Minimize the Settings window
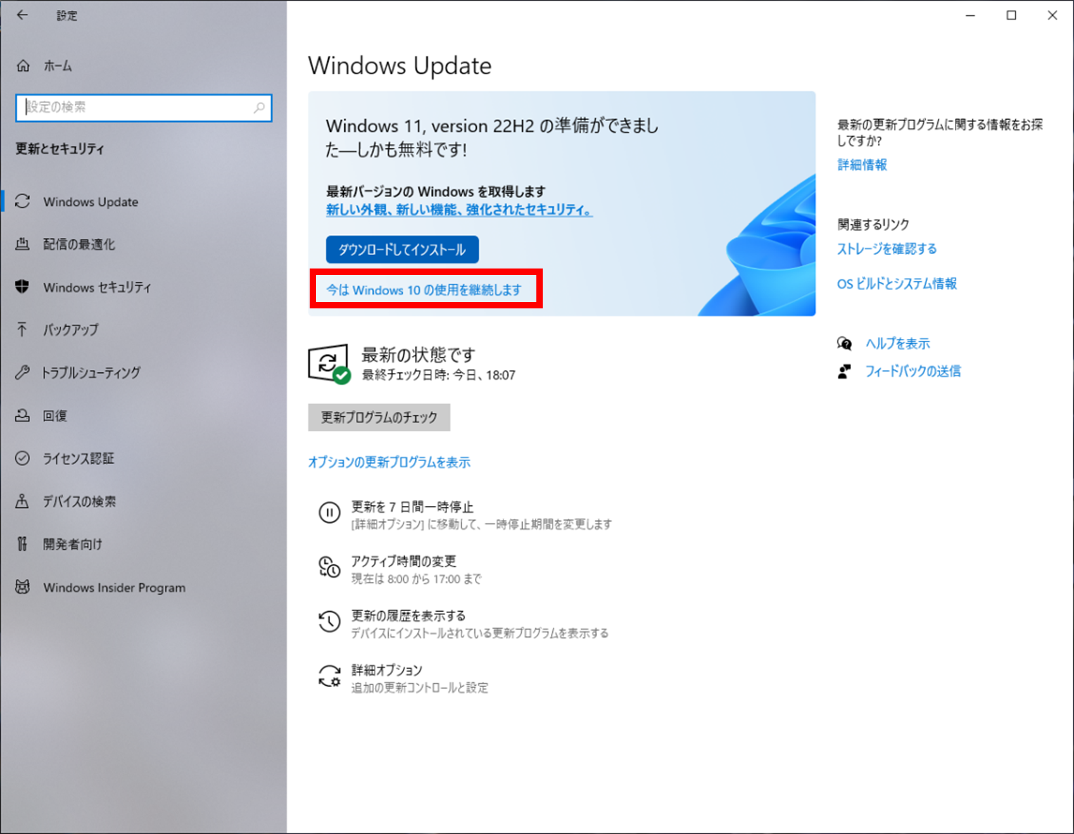 pos(970,15)
